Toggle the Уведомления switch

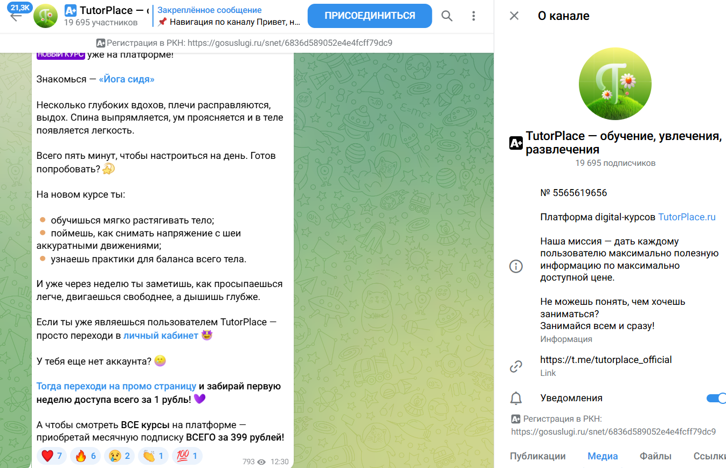(716, 399)
